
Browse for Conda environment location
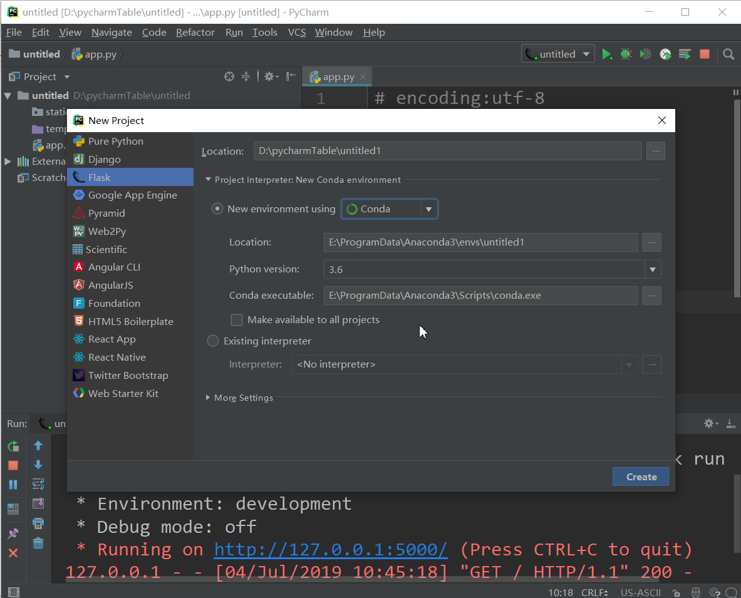[652, 242]
